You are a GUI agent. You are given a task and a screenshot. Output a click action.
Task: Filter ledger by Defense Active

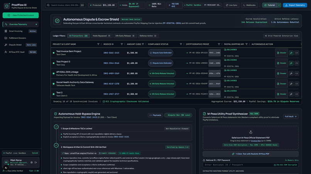coord(148,36)
